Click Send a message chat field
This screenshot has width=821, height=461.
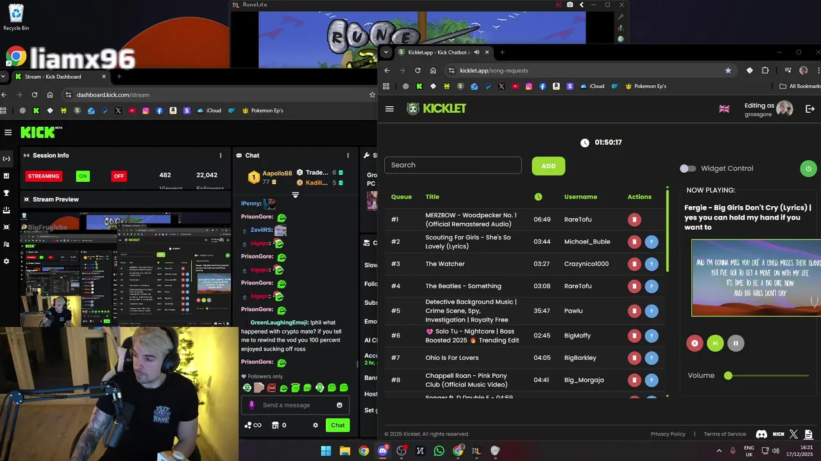point(294,405)
